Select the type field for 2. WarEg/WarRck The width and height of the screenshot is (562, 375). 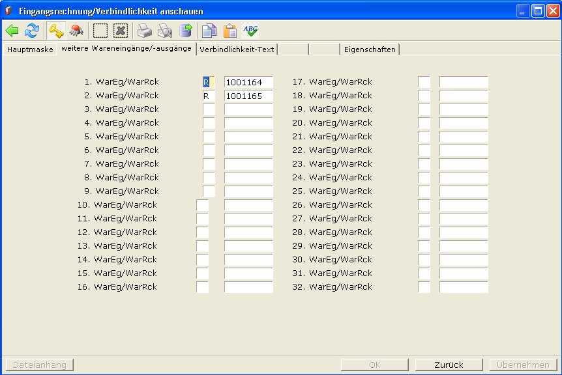click(x=209, y=96)
